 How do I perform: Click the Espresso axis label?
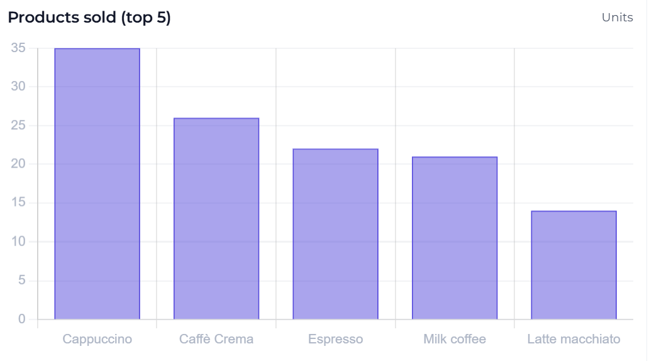click(335, 340)
